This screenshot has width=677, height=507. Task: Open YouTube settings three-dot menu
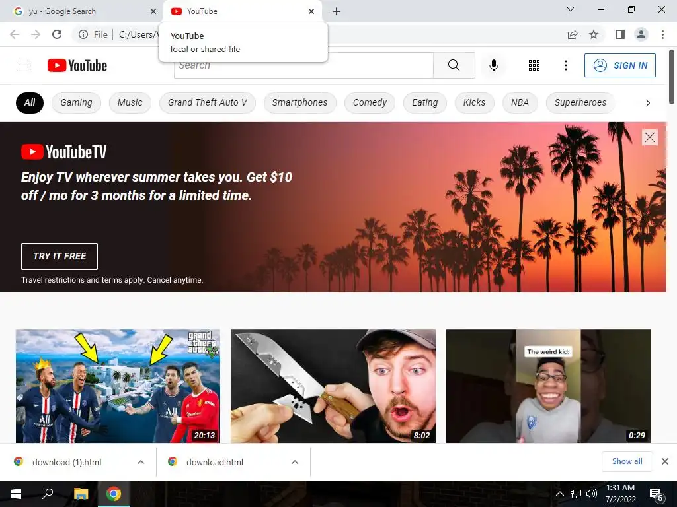click(566, 65)
